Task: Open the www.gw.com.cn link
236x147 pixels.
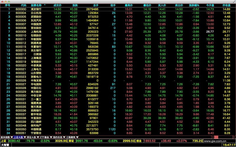Action: (x=215, y=141)
